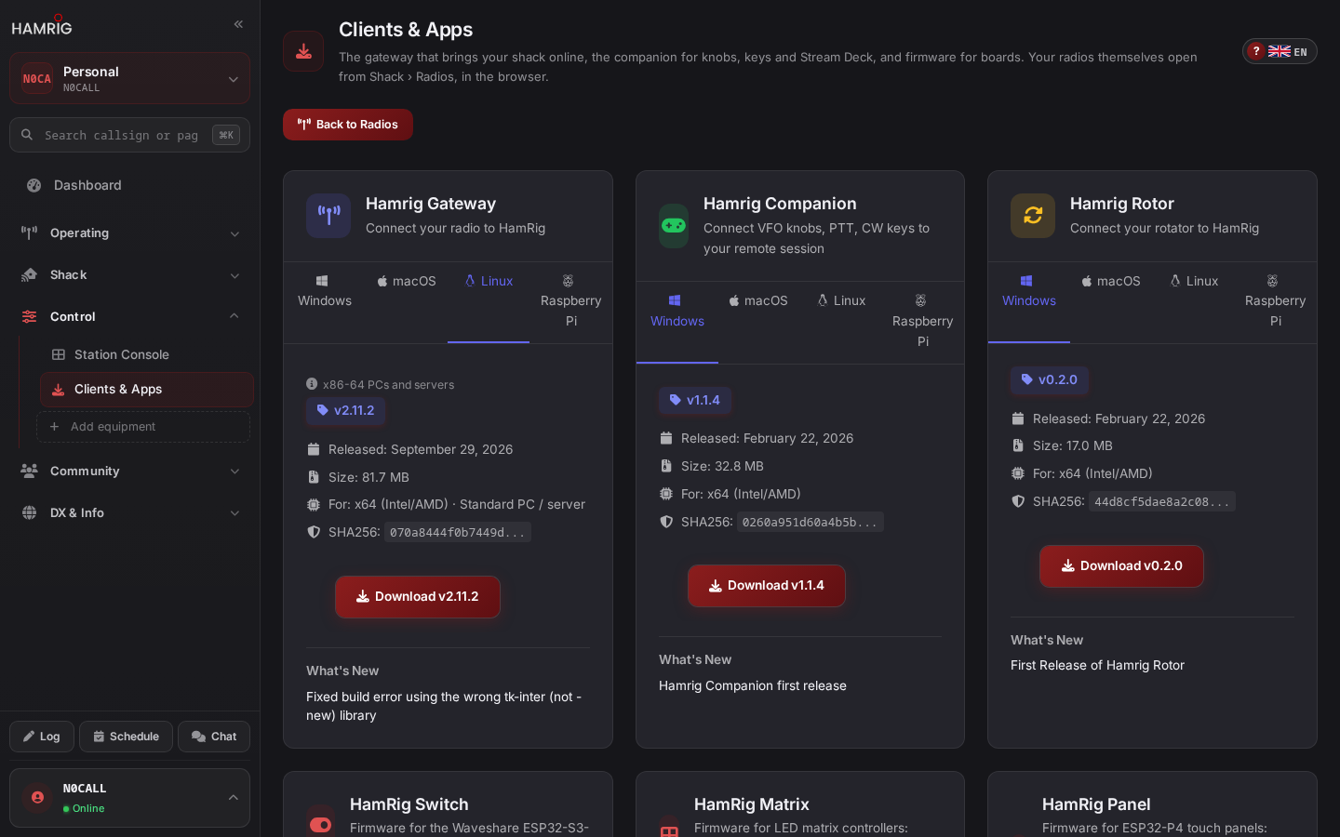The image size is (1340, 837).
Task: Open the Log button
Action: [42, 737]
